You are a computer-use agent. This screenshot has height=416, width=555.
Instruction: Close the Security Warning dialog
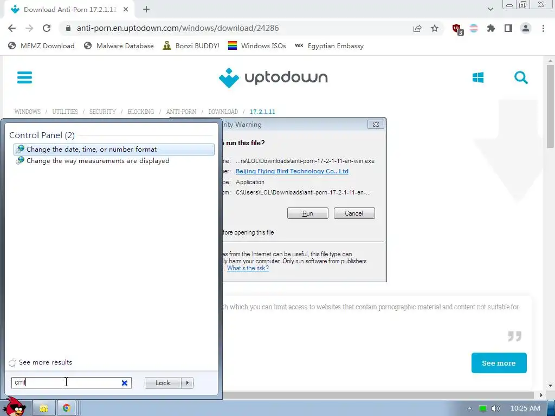[x=376, y=125]
